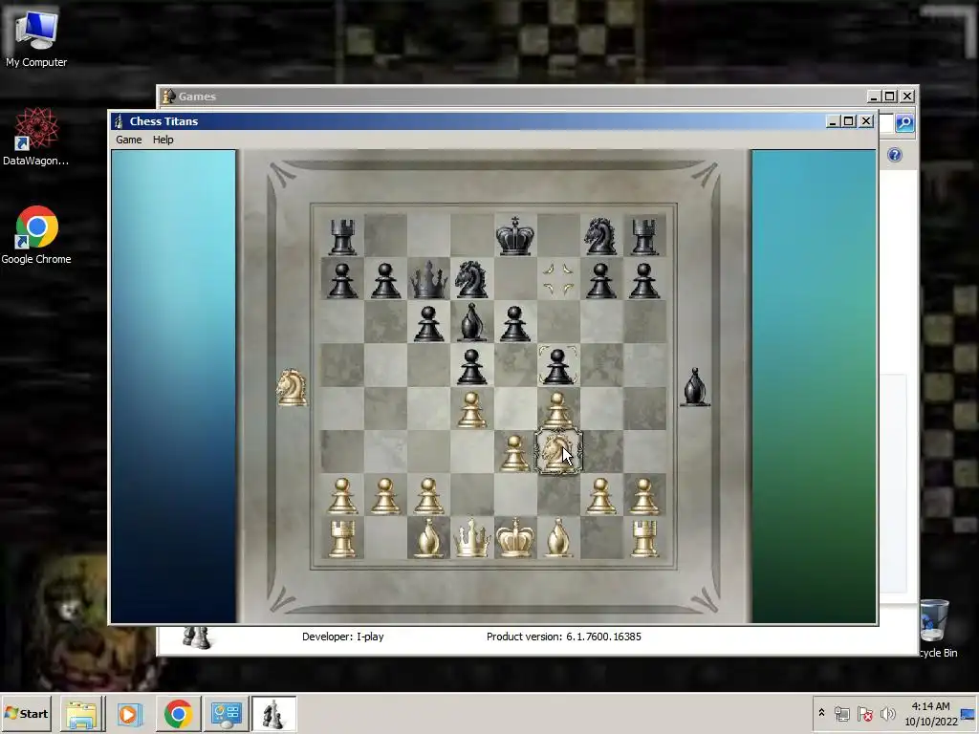
Task: Open the media player taskbar icon
Action: click(x=129, y=714)
